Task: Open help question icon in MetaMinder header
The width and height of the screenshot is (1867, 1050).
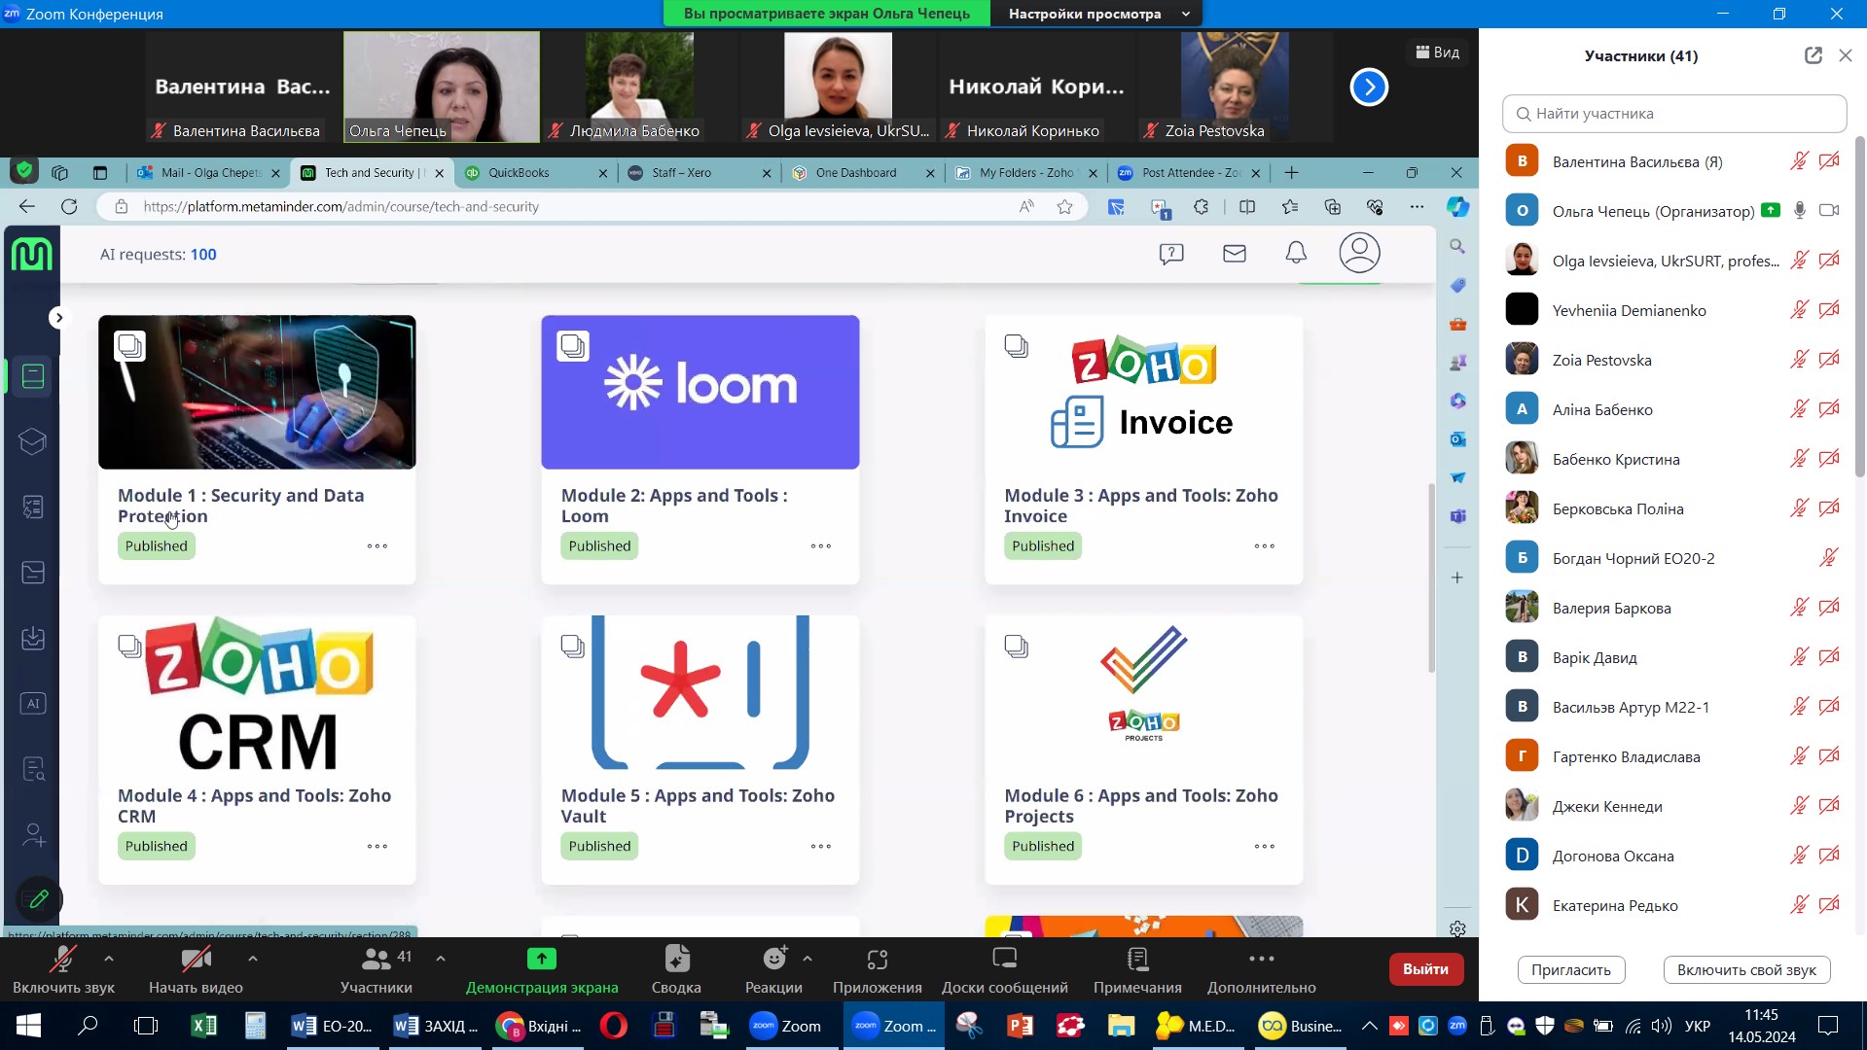Action: 1171,255
